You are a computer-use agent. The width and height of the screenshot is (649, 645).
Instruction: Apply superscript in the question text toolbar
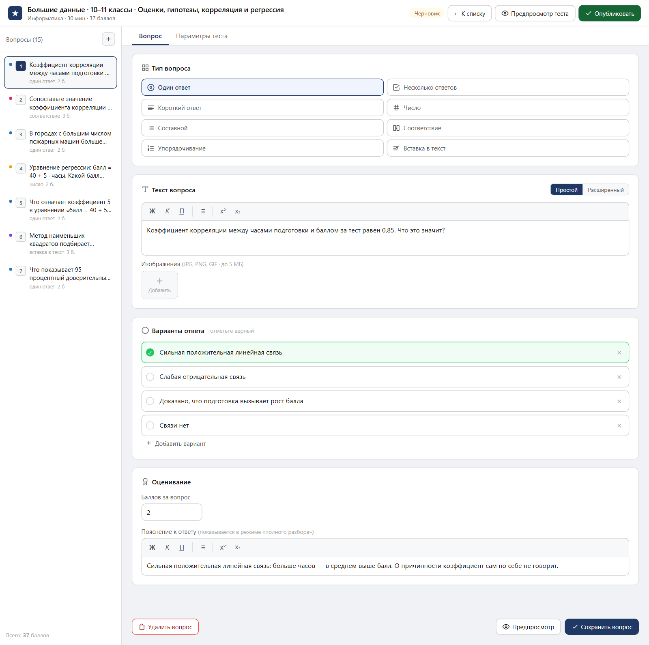[x=223, y=211]
